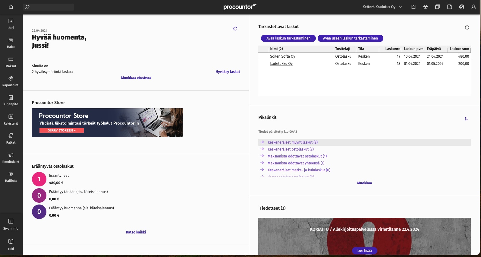Click the KORJATTU Allekirjoituspalvelussa virhetilanne headline
The image size is (481, 257).
click(x=364, y=229)
